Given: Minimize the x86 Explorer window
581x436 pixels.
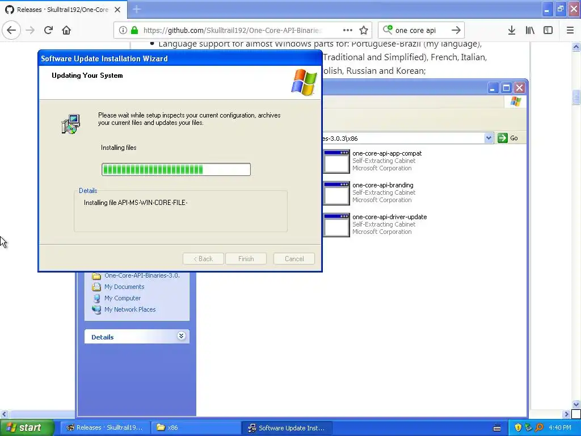Looking at the screenshot, I should click(492, 88).
